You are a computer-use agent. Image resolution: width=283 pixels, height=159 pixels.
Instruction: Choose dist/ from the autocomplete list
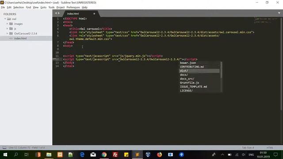pyautogui.click(x=199, y=71)
